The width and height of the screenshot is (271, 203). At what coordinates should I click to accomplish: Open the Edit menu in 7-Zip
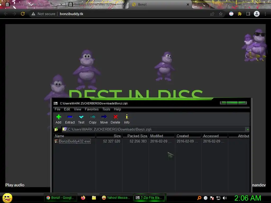click(67, 109)
